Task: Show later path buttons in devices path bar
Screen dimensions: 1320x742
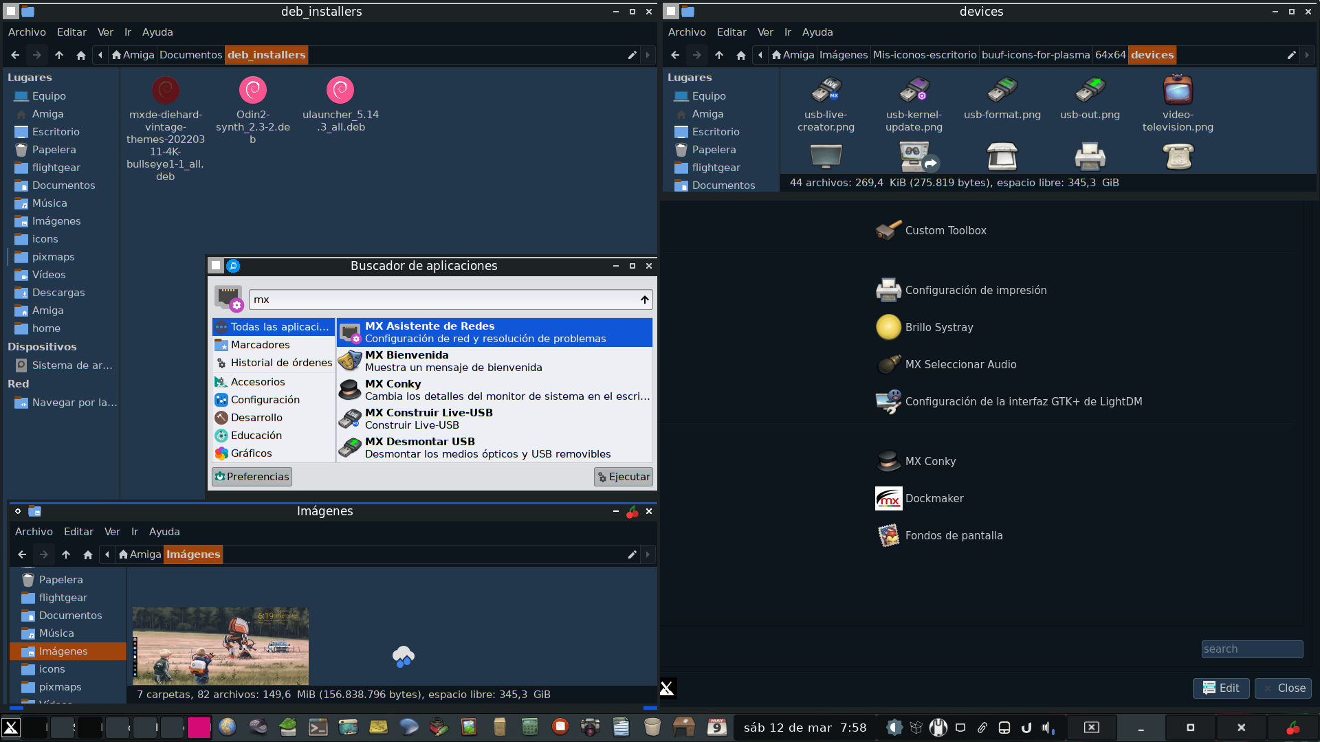Action: coord(1307,55)
